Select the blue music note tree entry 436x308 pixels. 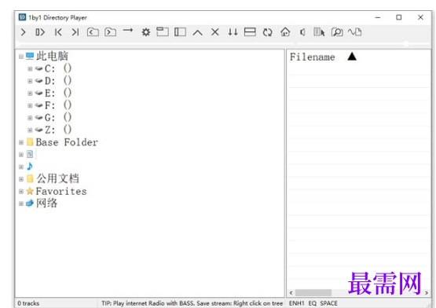click(30, 167)
